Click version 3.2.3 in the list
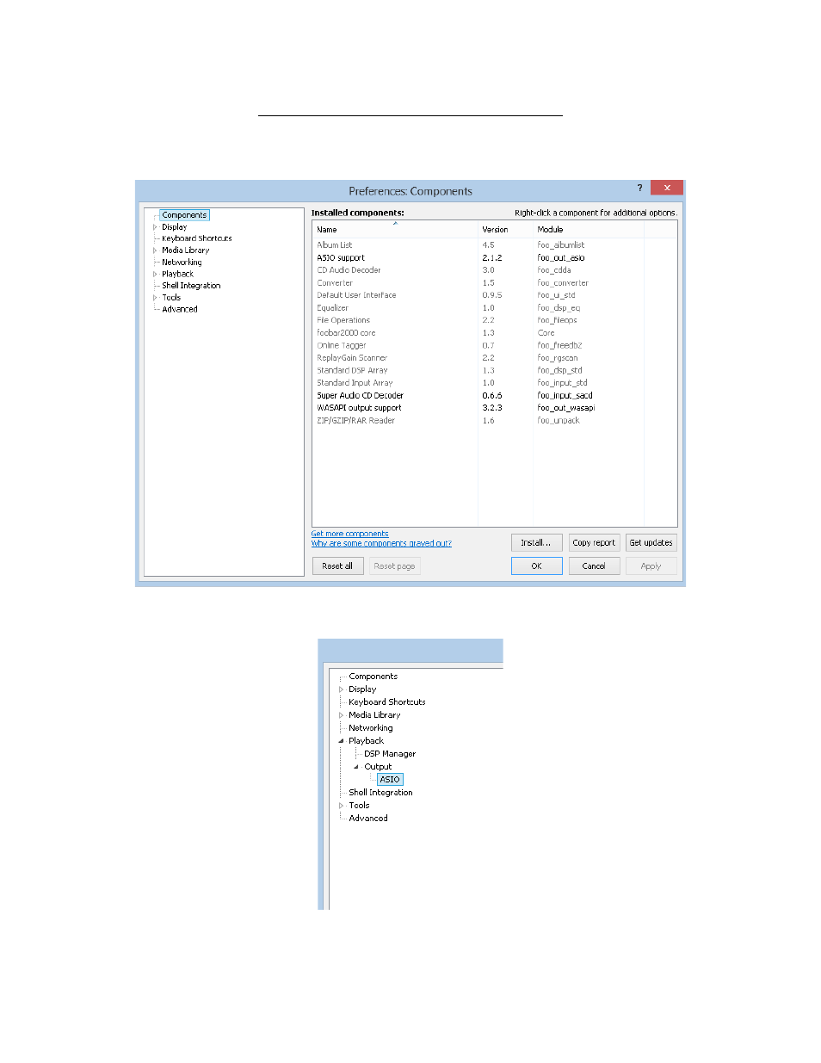This screenshot has height=1063, width=821. click(x=492, y=408)
